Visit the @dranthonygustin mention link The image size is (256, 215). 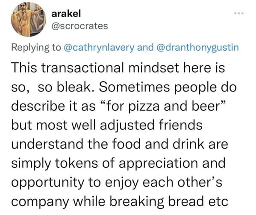[197, 47]
